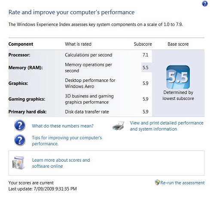
Task: Click the printer icon
Action: (x=119, y=125)
